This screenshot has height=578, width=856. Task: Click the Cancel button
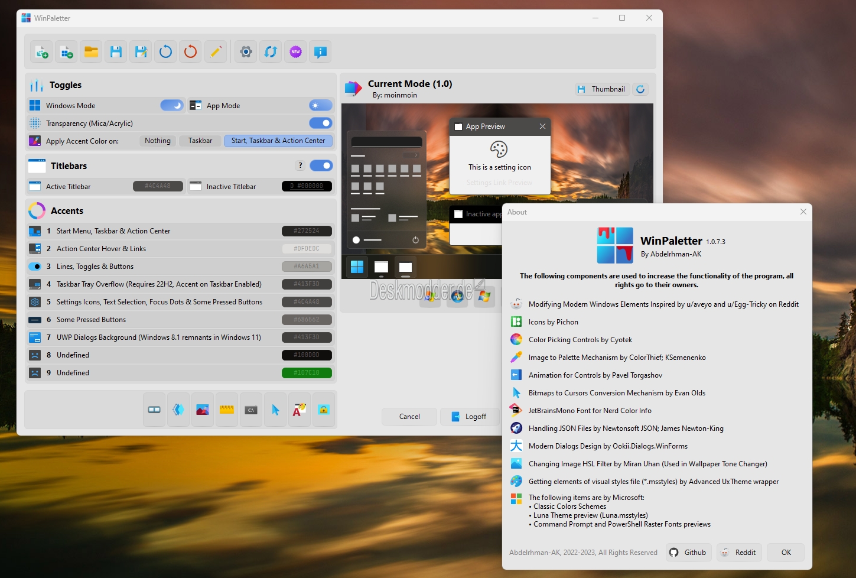(x=409, y=417)
